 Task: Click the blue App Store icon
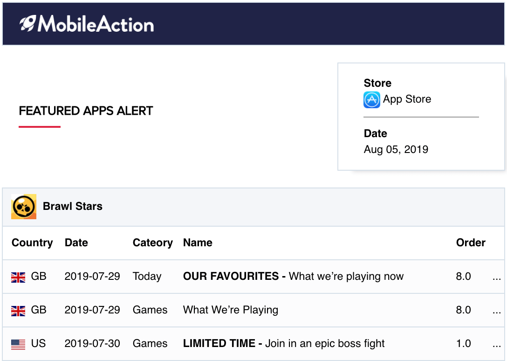pos(372,99)
